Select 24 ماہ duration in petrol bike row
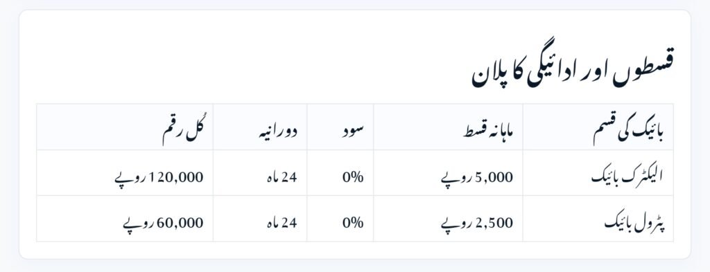Screen dimensions: 710x272 click(x=282, y=223)
